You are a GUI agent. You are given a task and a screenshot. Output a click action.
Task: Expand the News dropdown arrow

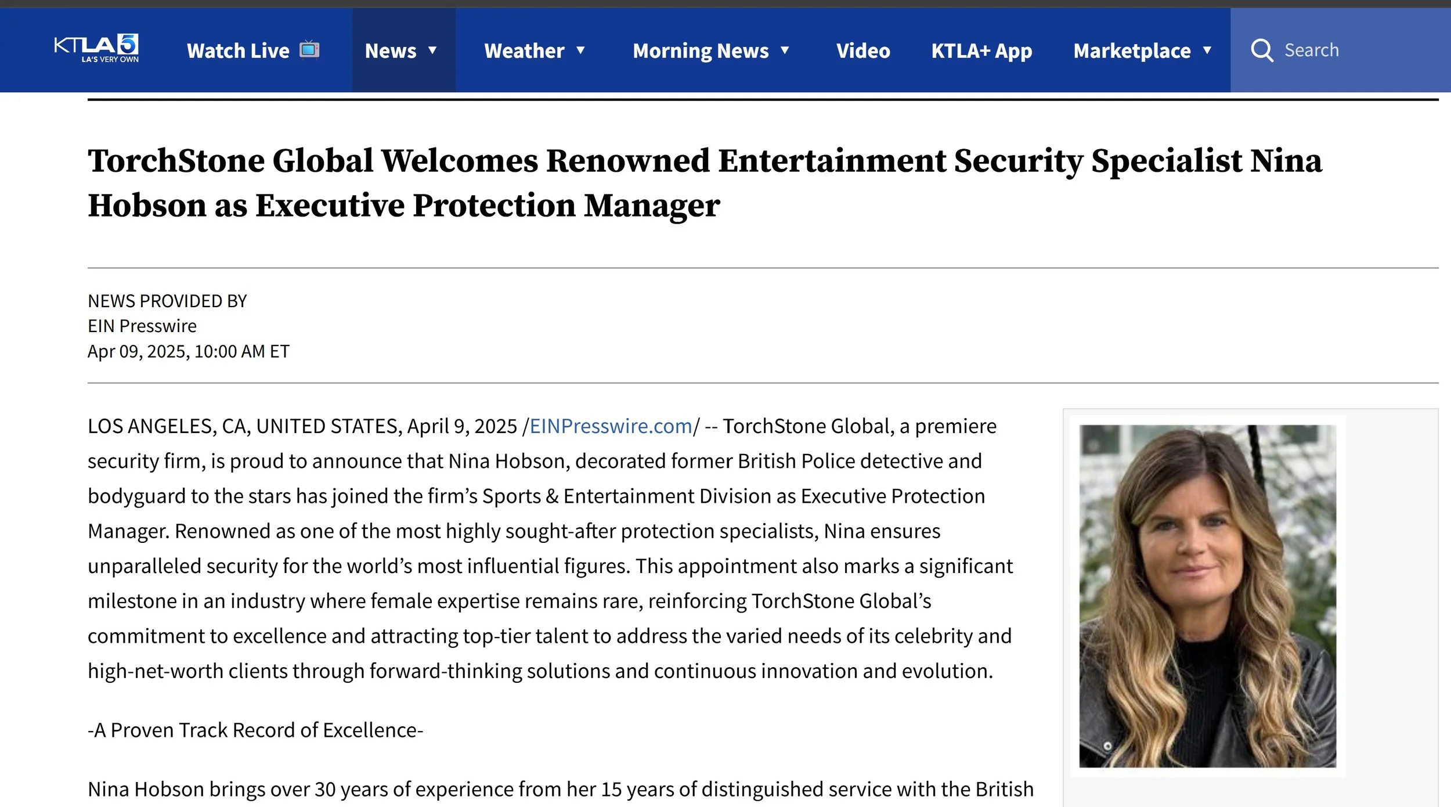click(x=432, y=51)
